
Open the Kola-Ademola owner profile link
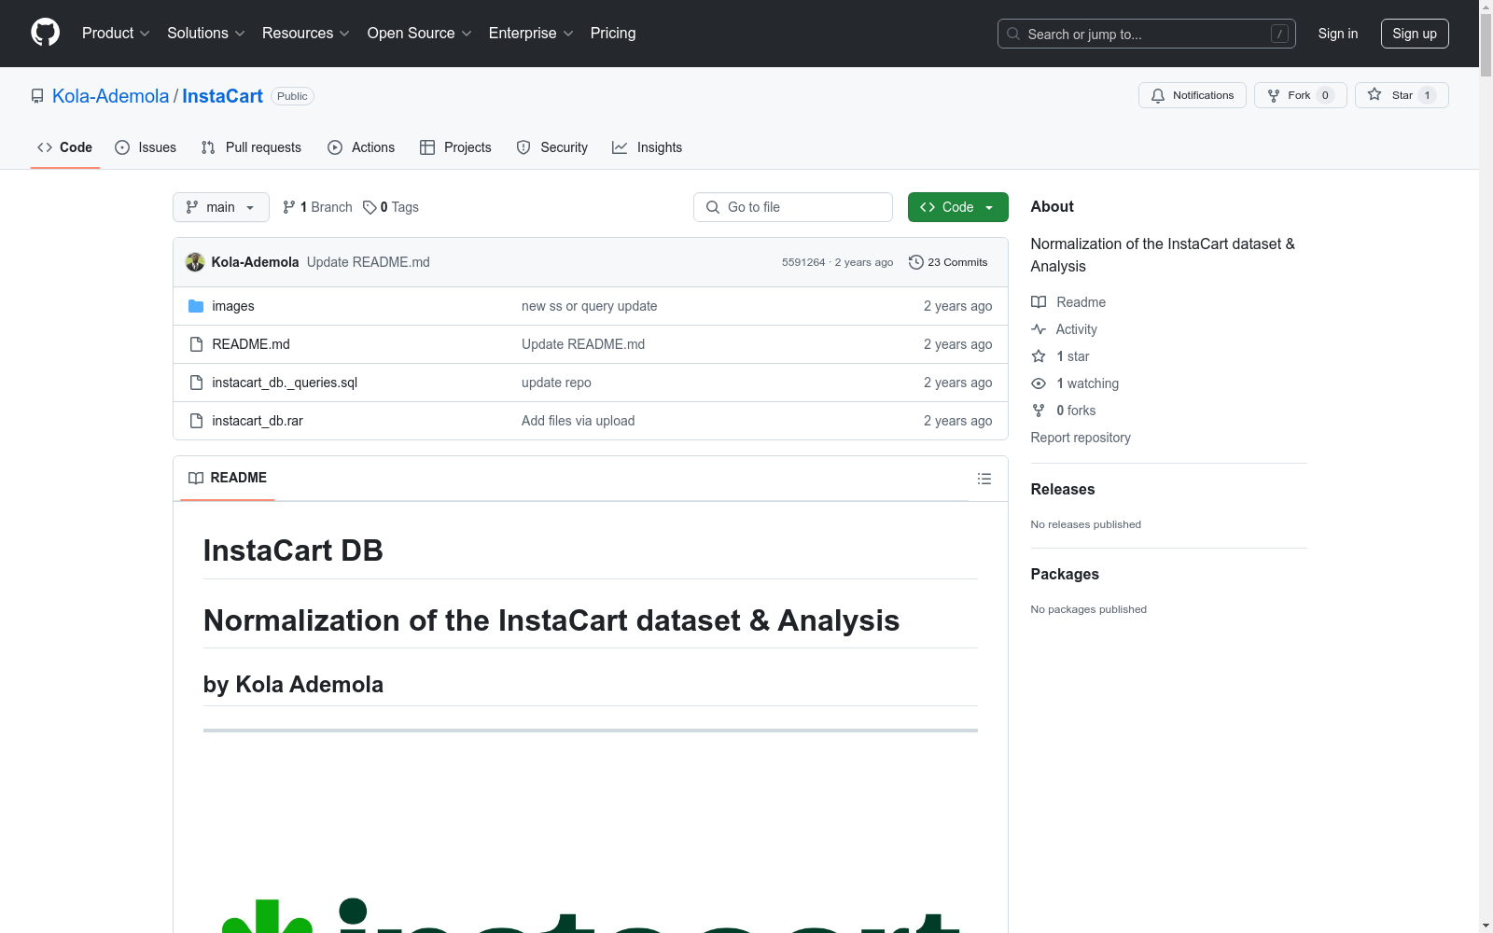tap(110, 96)
